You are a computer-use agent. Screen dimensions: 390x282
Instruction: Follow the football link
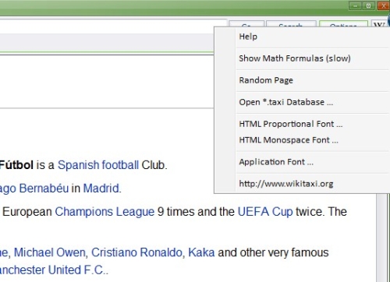tap(120, 165)
